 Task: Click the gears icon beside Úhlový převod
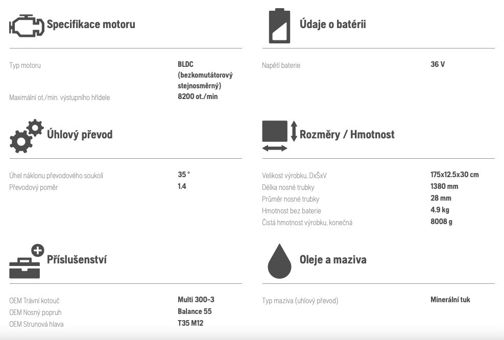click(x=27, y=136)
